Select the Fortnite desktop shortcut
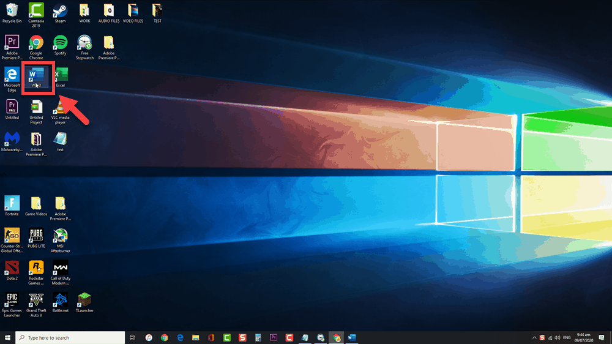 12,206
